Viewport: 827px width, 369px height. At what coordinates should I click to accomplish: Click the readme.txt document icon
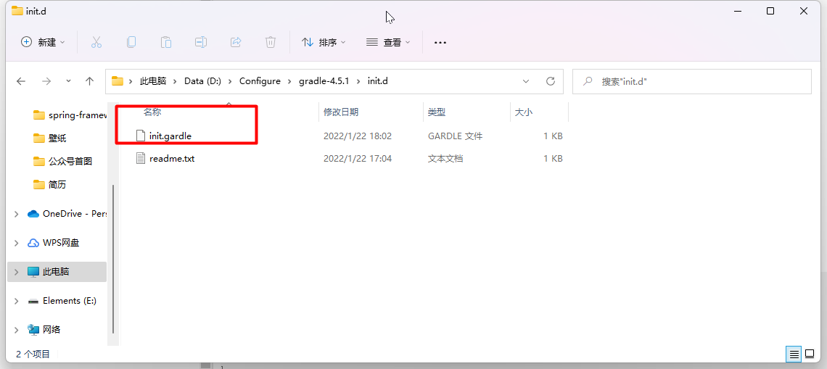[x=140, y=158]
